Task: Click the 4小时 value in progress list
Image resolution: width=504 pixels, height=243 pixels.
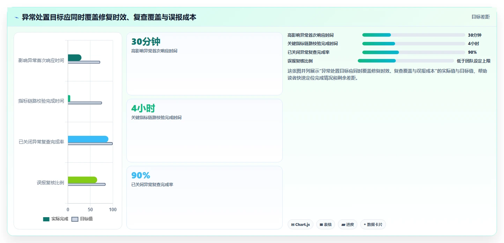Action: click(x=473, y=44)
